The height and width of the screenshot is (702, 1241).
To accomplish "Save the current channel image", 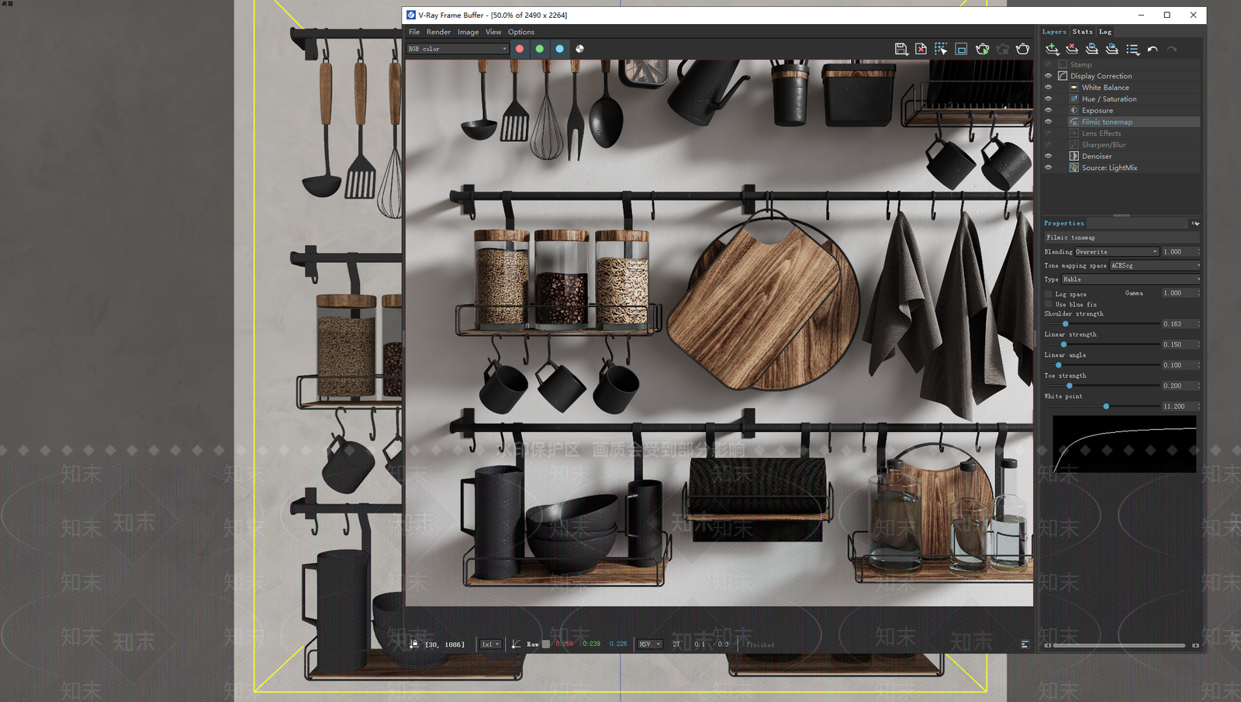I will coord(901,49).
